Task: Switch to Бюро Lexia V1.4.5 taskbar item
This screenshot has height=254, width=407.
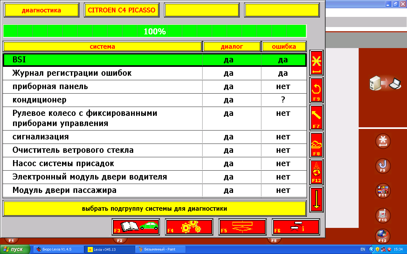Action: click(59, 249)
